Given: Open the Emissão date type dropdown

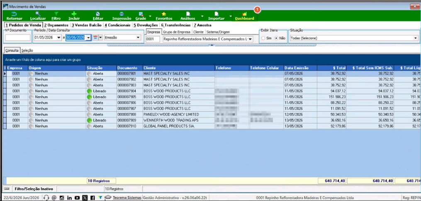Looking at the screenshot, I should click(x=138, y=38).
